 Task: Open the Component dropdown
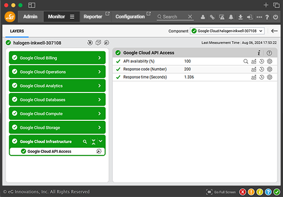click(227, 31)
